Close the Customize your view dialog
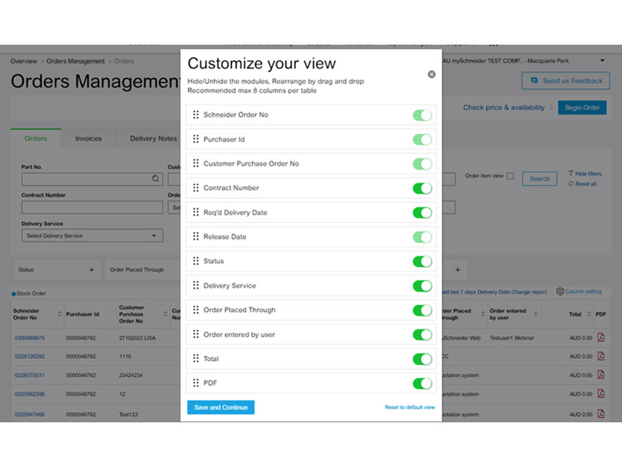The width and height of the screenshot is (622, 467). coord(432,74)
